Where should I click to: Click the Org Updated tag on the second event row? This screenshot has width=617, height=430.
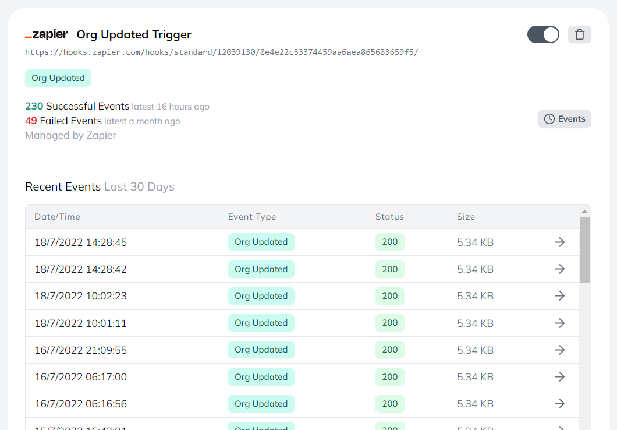point(261,269)
